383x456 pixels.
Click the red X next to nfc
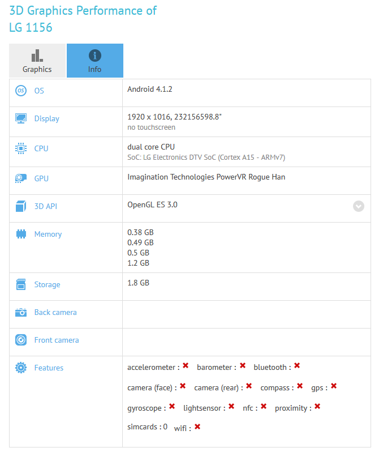point(264,406)
